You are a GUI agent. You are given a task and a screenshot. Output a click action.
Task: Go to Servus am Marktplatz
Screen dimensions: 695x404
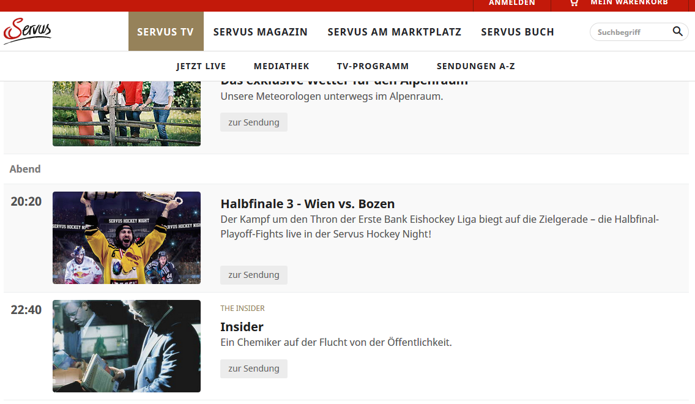[394, 32]
